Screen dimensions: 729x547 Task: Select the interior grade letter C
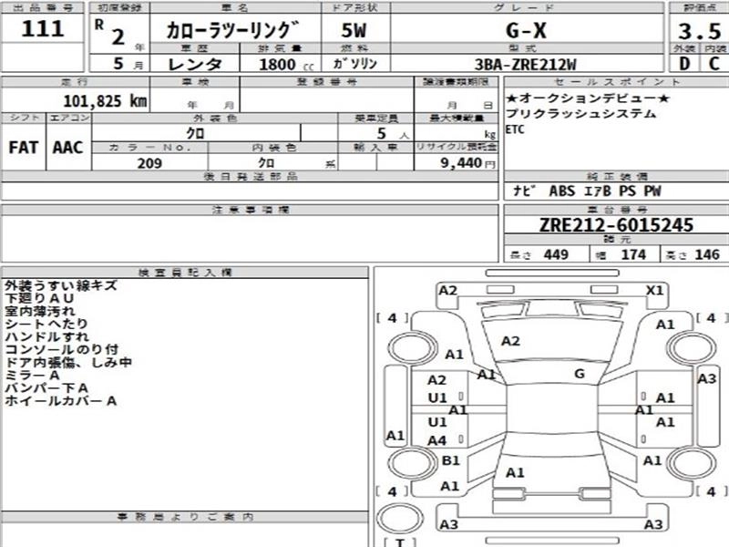(714, 63)
